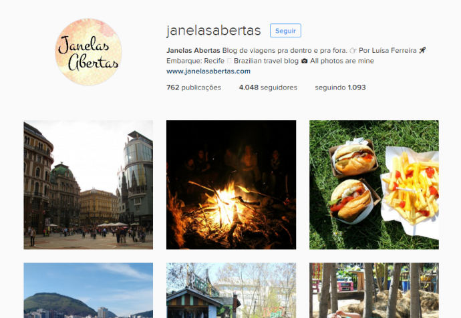Open the wooden kiosk with trees photo
The height and width of the screenshot is (318, 461).
point(231,291)
